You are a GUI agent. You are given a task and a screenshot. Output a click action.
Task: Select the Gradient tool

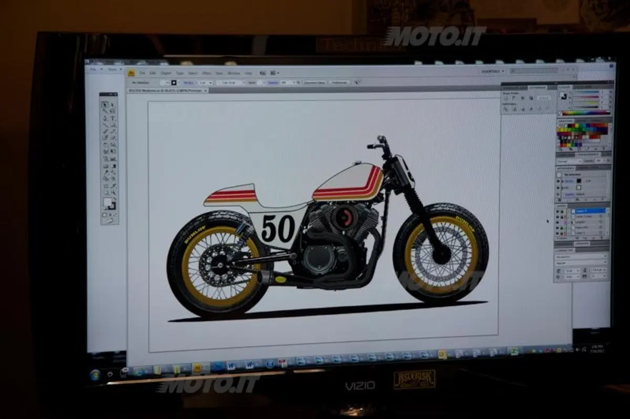pos(112,166)
